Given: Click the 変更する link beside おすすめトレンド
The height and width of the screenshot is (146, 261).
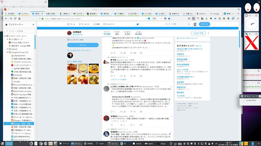Looking at the screenshot, I should (199, 46).
